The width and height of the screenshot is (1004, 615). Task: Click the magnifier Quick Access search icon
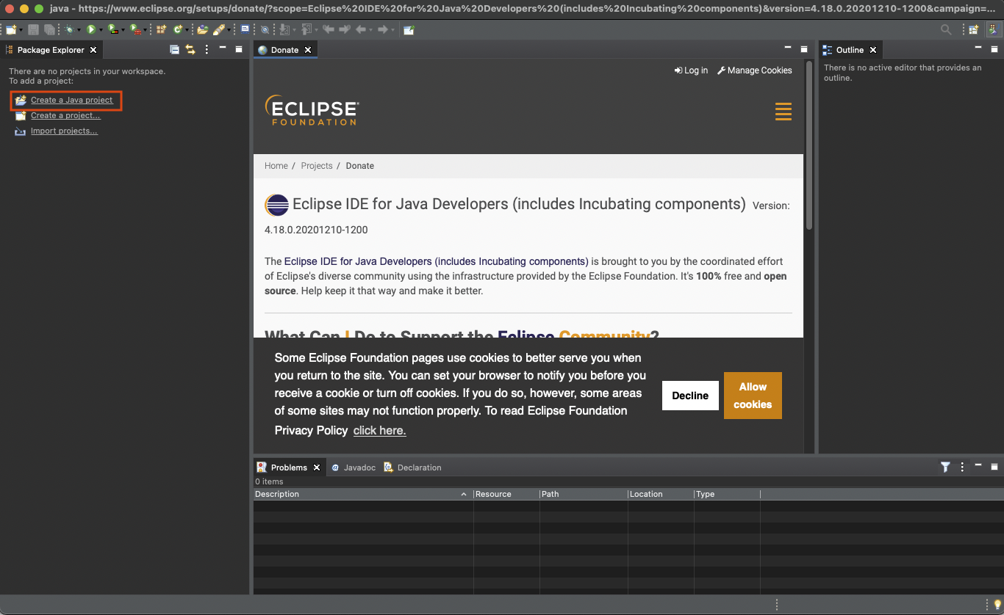[x=947, y=30]
